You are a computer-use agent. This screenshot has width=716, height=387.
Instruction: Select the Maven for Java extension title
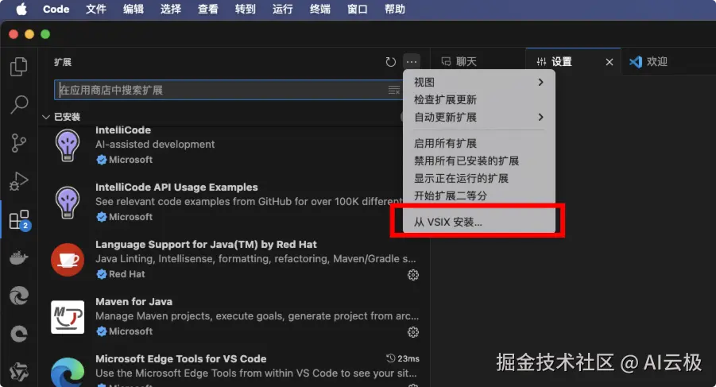pos(134,302)
